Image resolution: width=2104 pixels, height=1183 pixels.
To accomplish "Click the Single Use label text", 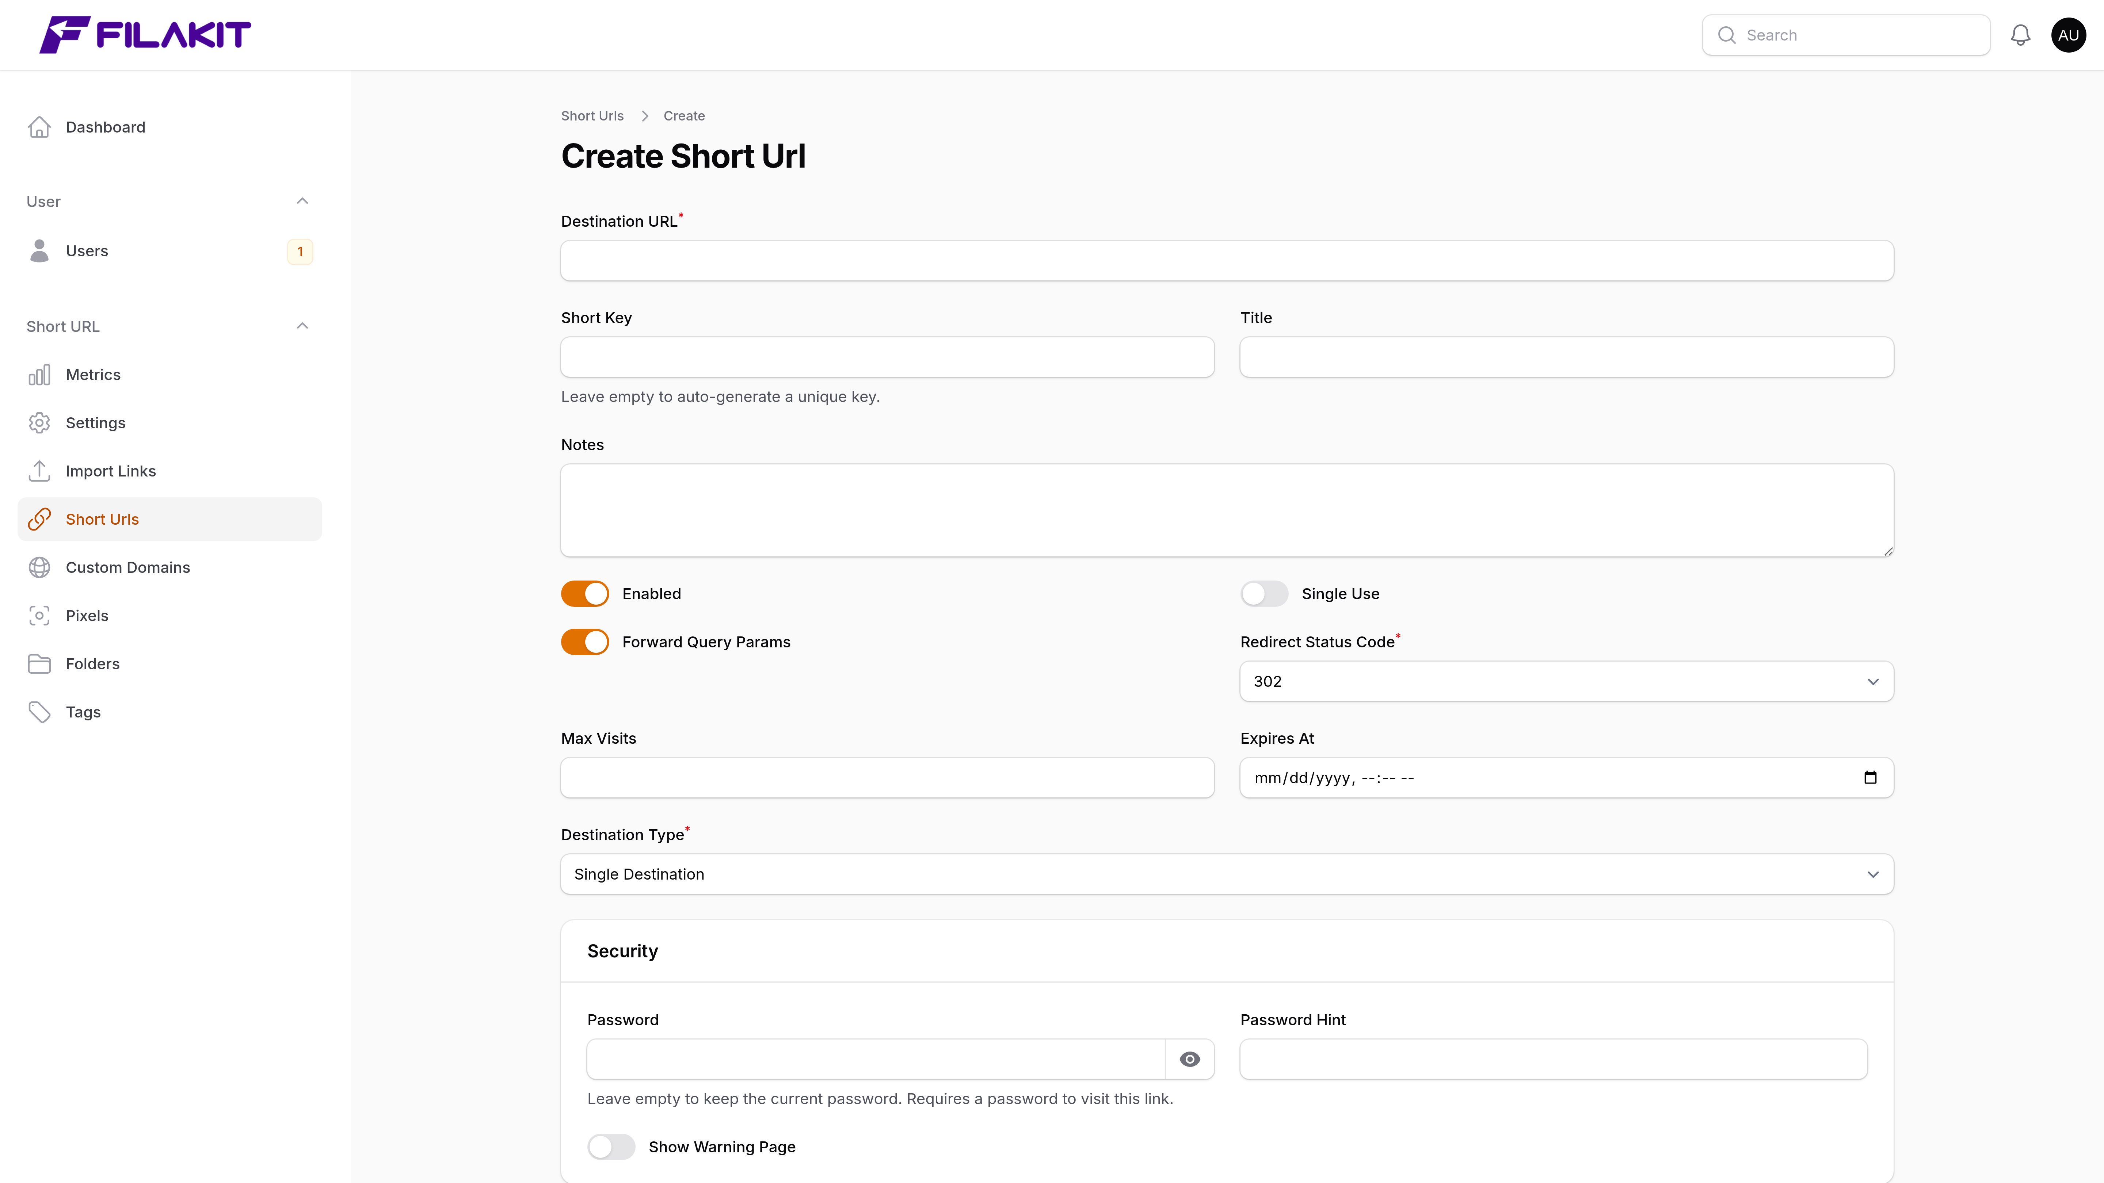I will coord(1340,594).
